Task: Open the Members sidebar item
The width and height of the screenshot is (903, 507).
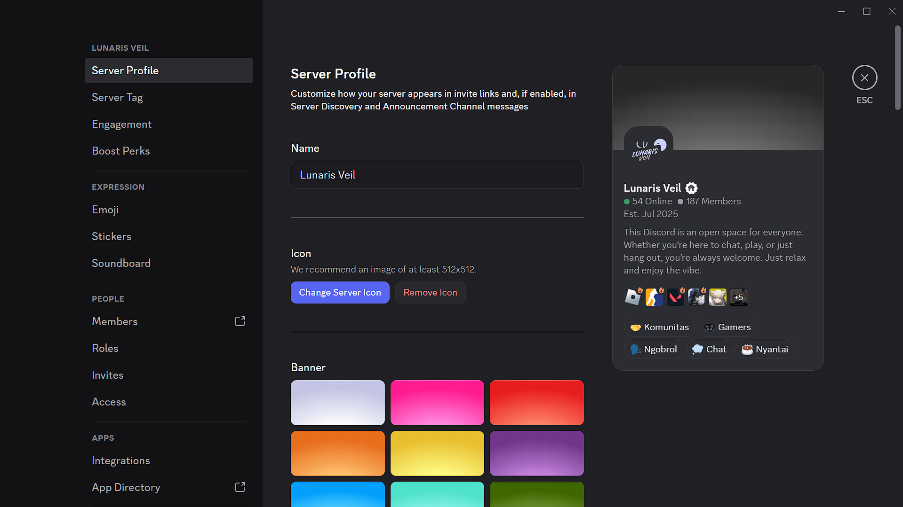Action: [168, 321]
